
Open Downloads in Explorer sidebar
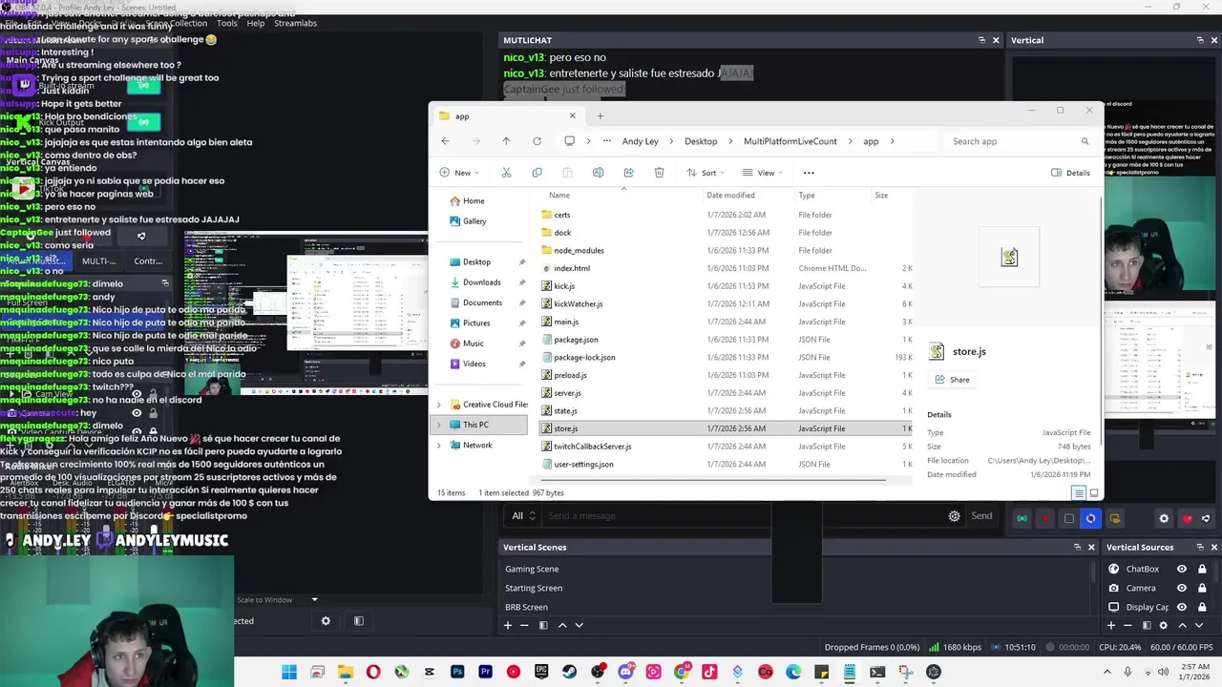(x=481, y=282)
